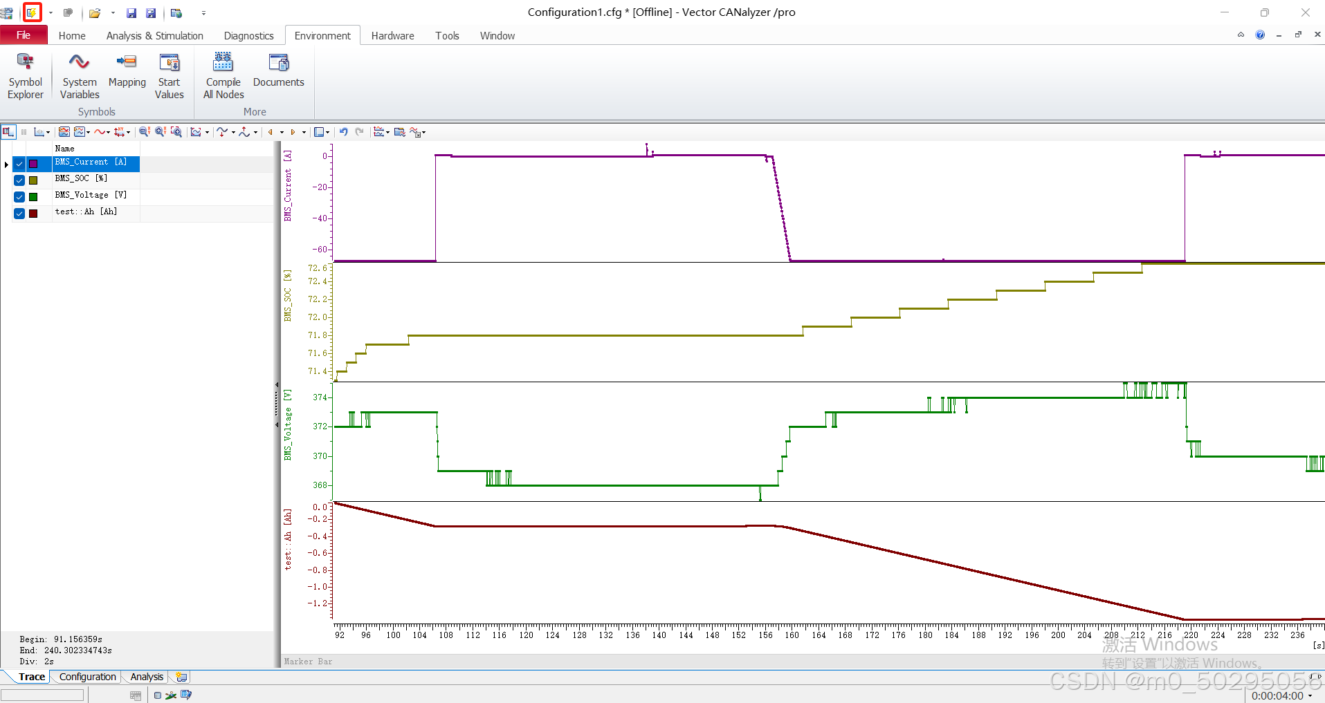Click the green BMS_Voltage color swatch

(x=33, y=197)
